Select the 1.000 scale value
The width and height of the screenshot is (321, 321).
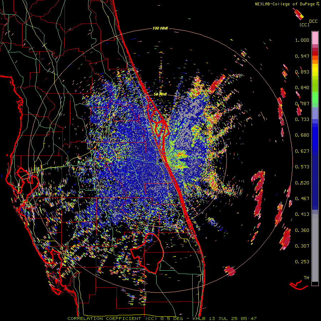tap(302, 40)
